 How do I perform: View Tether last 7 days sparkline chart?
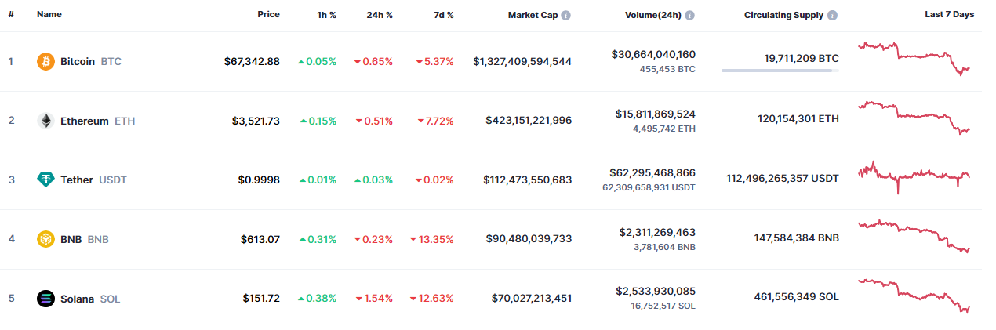[x=914, y=177]
